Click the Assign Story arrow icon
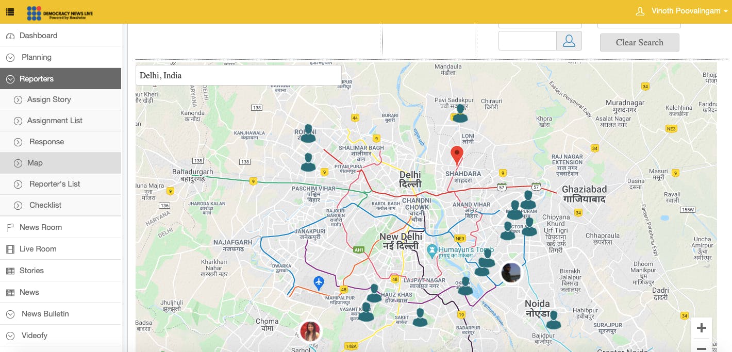This screenshot has height=352, width=732. 18,100
